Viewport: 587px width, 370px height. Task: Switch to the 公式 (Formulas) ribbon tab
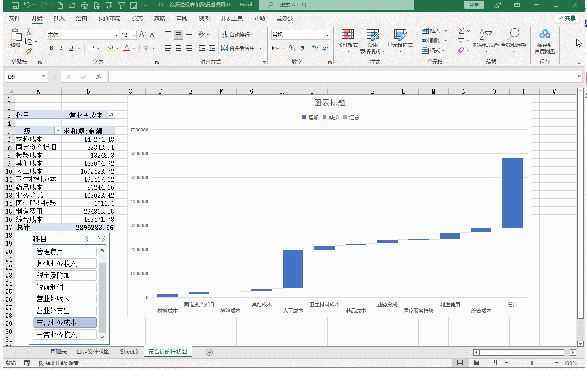pos(137,18)
